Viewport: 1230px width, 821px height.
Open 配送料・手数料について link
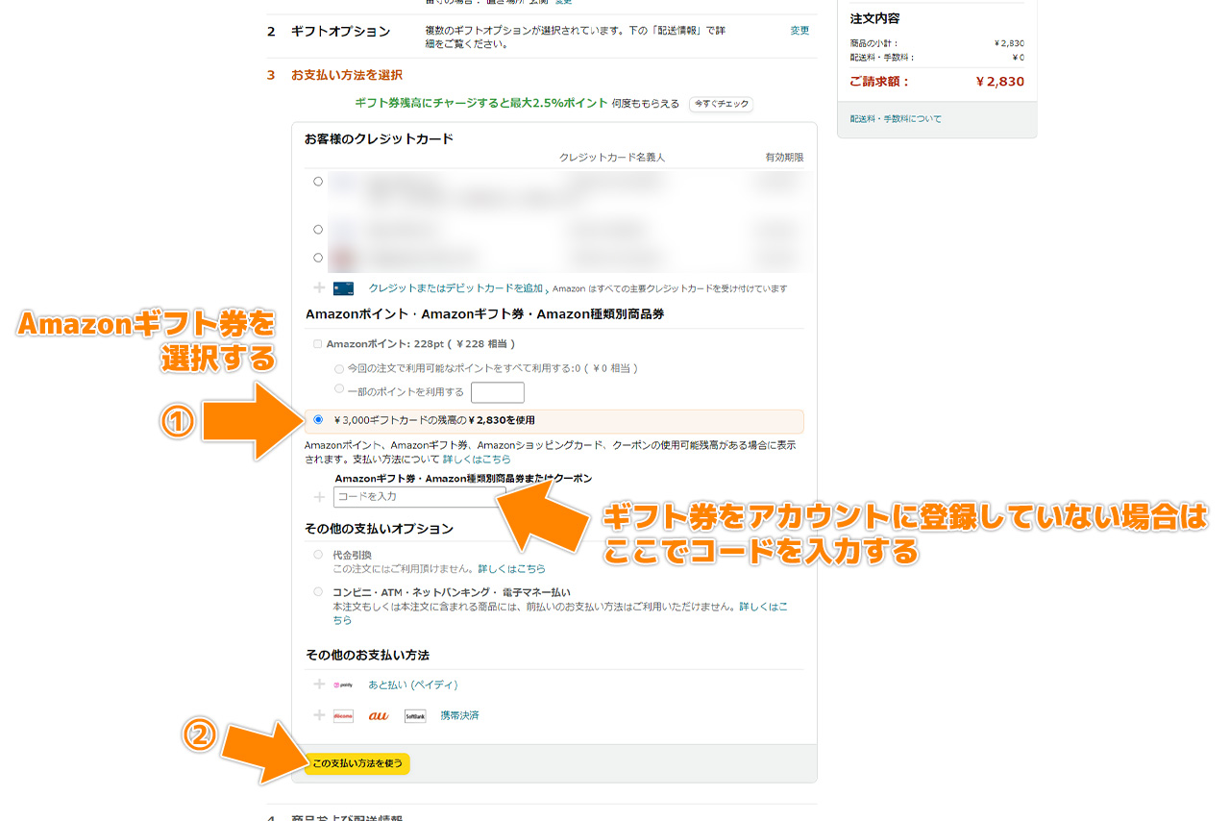pyautogui.click(x=896, y=119)
